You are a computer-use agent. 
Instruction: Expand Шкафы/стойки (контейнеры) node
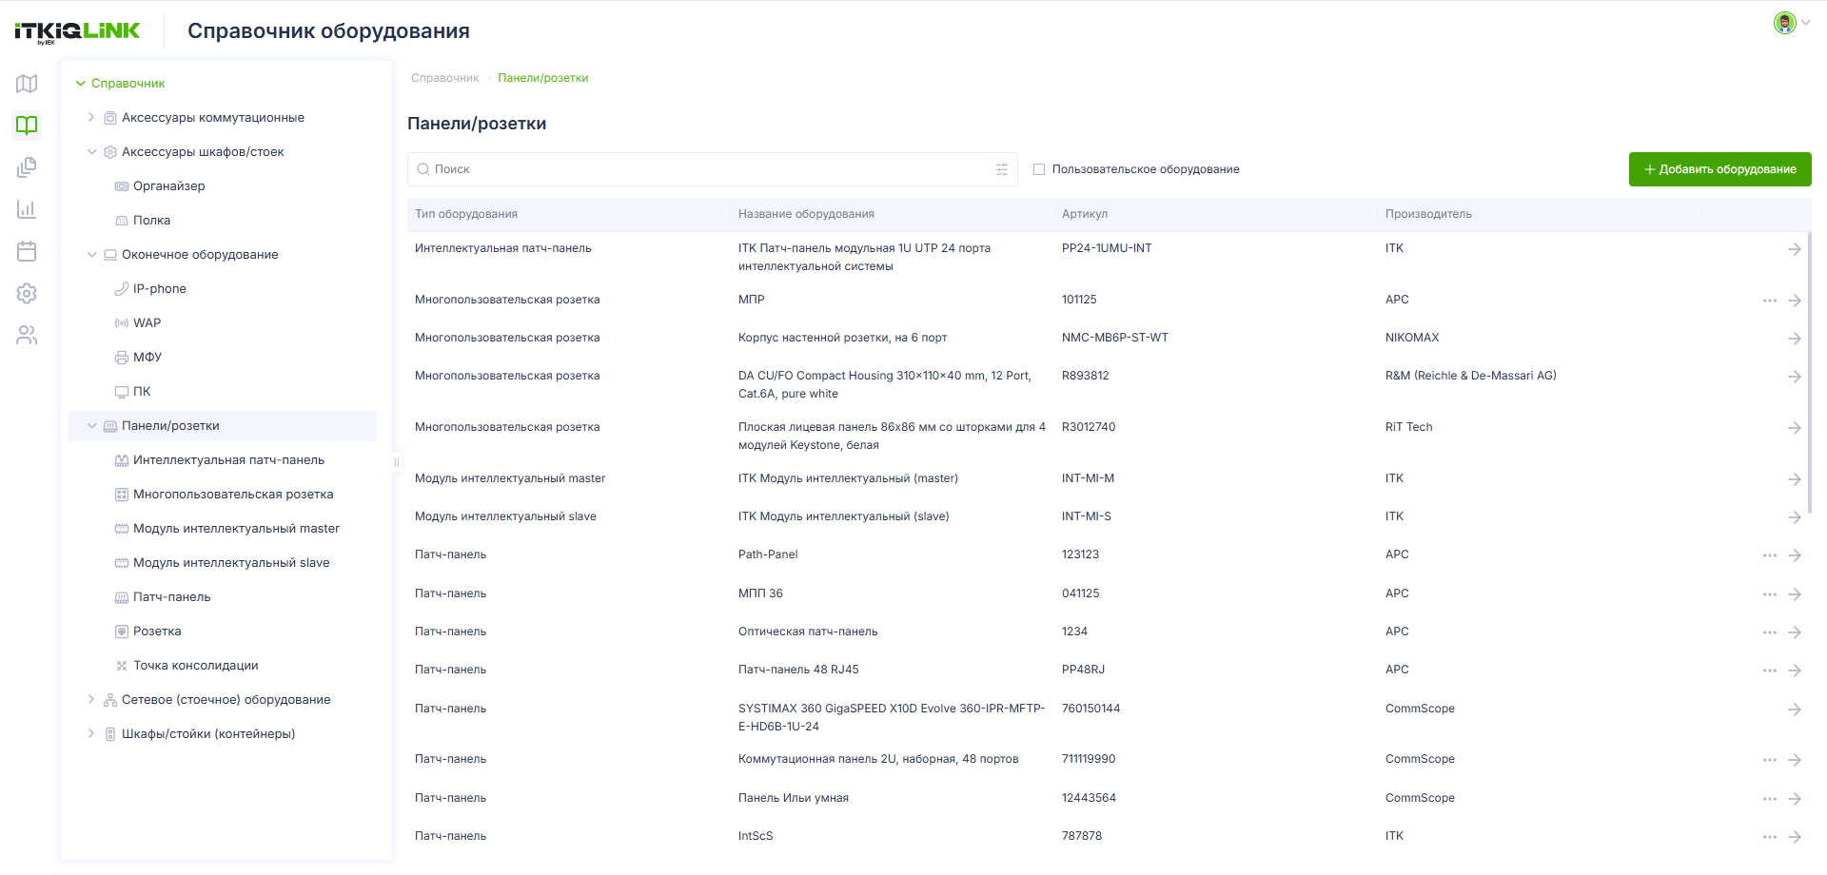tap(91, 733)
